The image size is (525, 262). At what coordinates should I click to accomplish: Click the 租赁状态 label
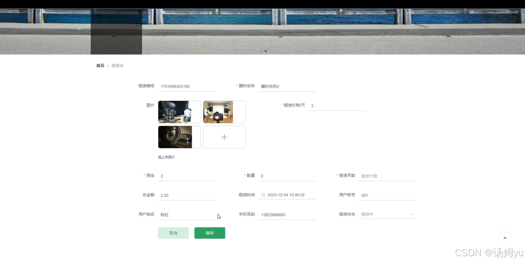347,214
